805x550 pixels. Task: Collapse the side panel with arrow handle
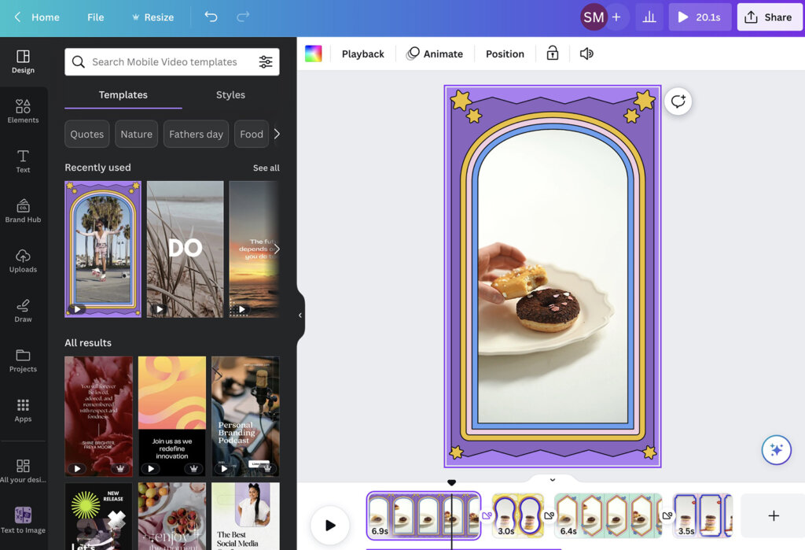pyautogui.click(x=300, y=315)
